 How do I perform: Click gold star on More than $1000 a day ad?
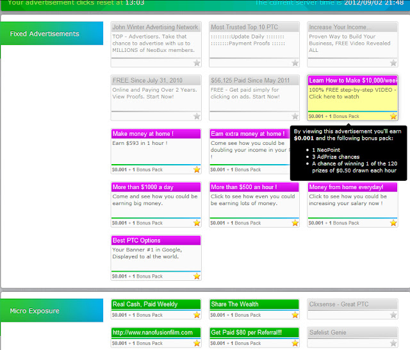(197, 223)
